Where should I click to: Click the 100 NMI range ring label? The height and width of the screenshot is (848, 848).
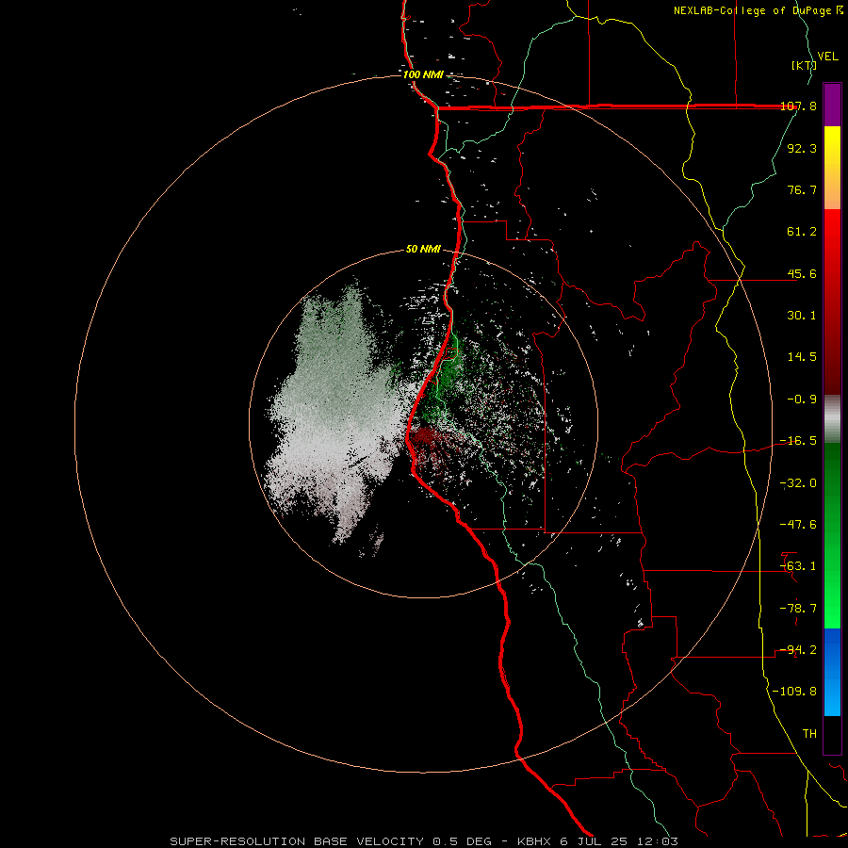pyautogui.click(x=423, y=74)
